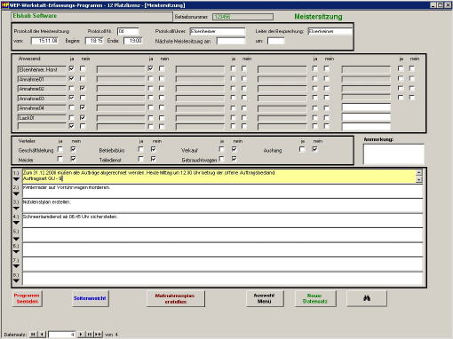Expand the dropdown arrow under item 1.)
Screen dimensions: 453x339
[x=16, y=179]
